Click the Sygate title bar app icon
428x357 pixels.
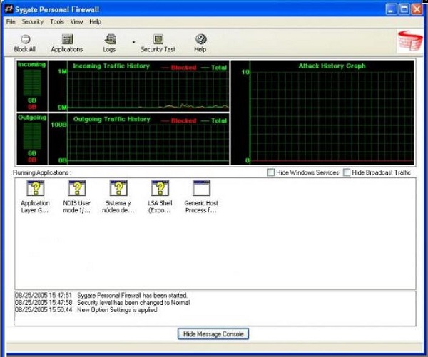point(9,9)
